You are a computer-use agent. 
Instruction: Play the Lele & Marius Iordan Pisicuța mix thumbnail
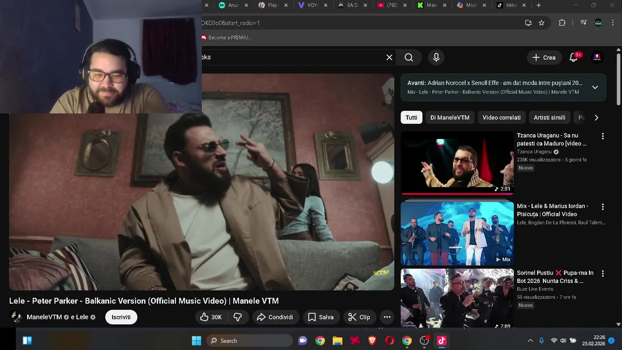pos(457,234)
